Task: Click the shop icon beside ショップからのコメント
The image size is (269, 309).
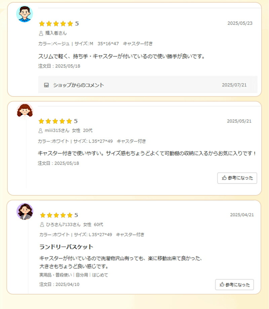Action: point(46,85)
